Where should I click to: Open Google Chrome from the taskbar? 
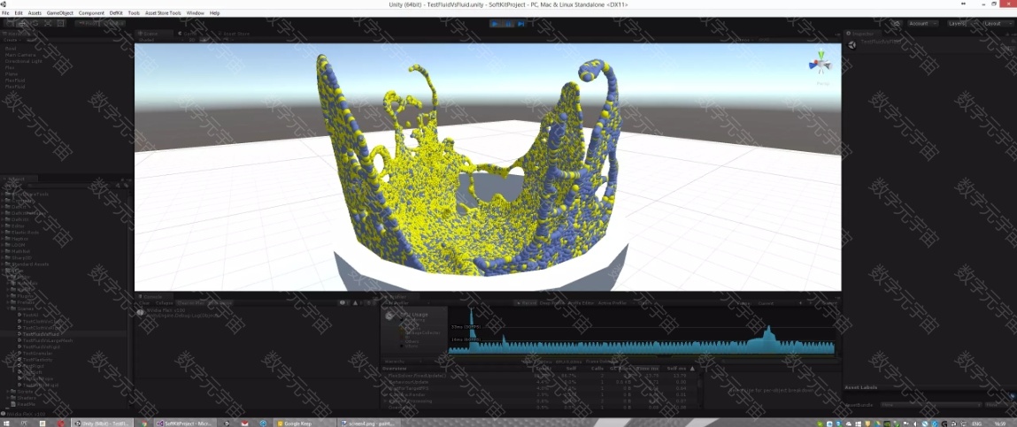pos(144,423)
